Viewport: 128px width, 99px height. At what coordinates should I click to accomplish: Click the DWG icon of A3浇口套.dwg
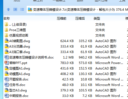click(7, 52)
